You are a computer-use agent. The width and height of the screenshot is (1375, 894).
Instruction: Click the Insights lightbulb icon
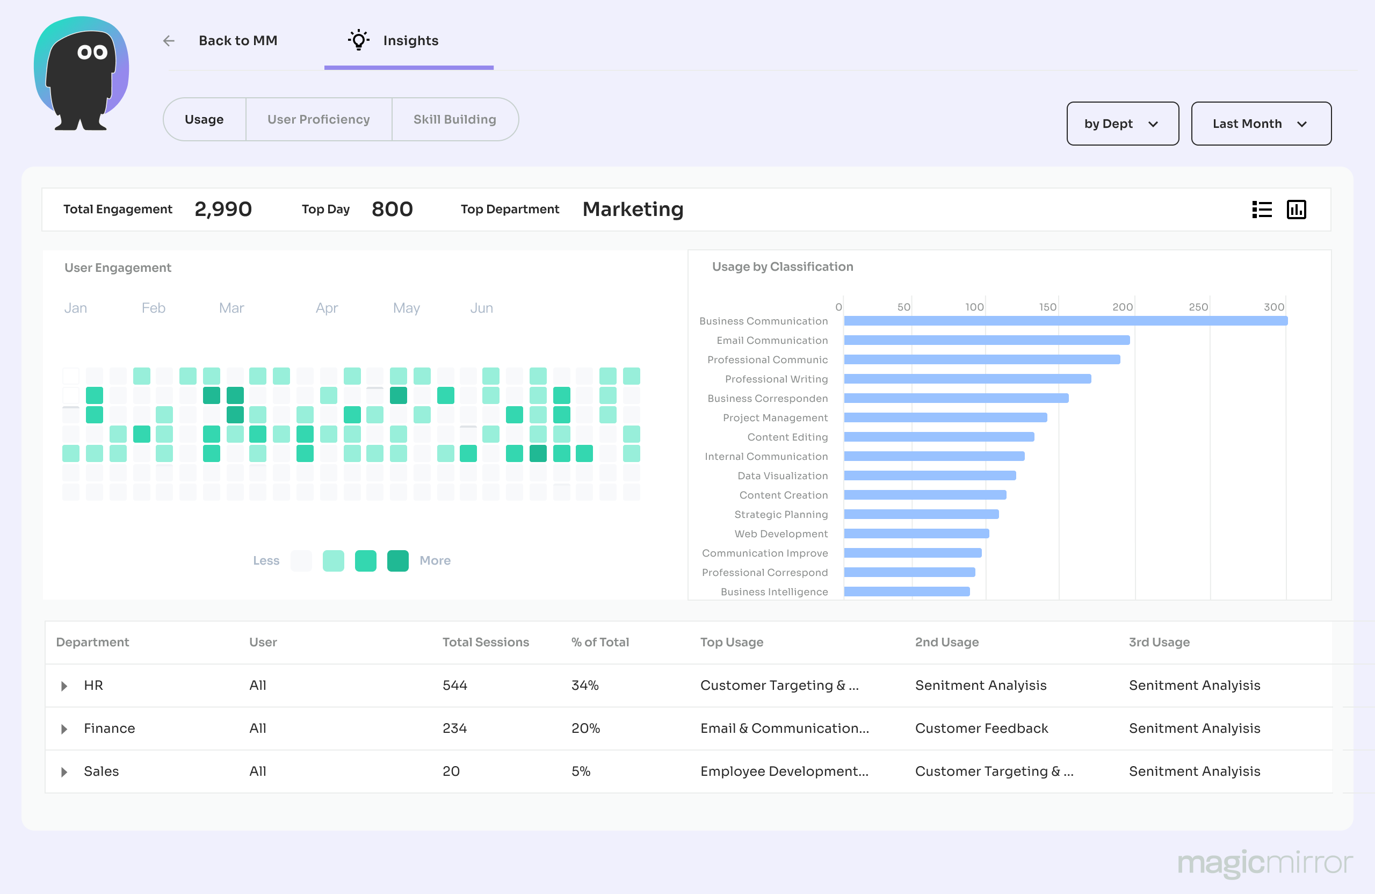click(358, 40)
